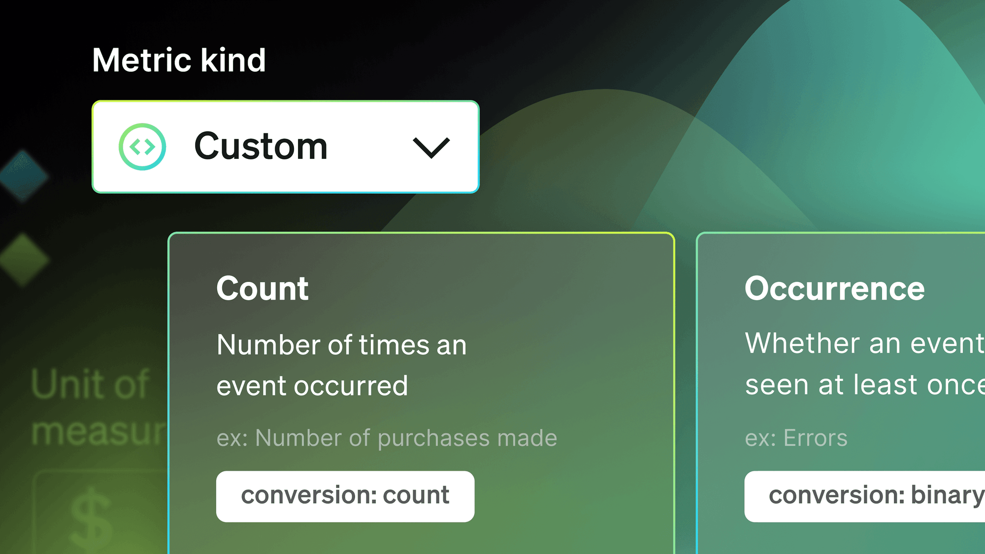Click the Custom code brackets icon
The height and width of the screenshot is (554, 985).
pyautogui.click(x=142, y=147)
